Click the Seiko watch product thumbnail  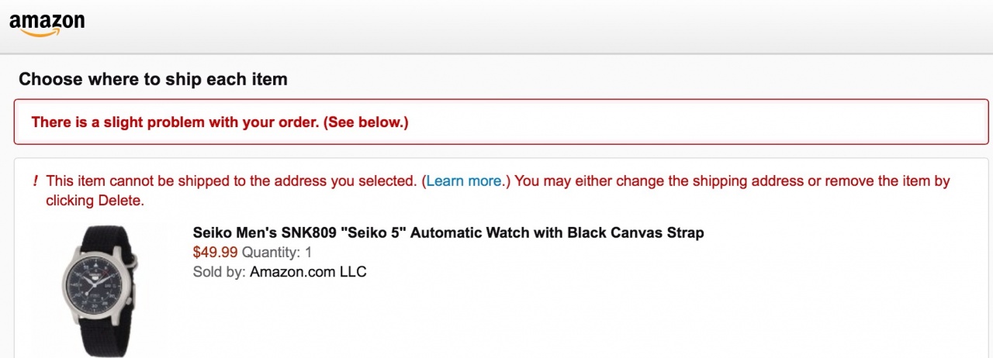click(x=97, y=291)
